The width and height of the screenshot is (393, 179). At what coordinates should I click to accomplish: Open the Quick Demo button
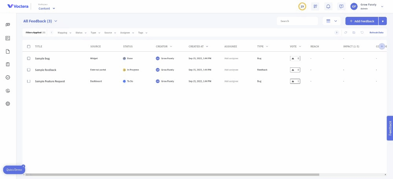(x=14, y=170)
